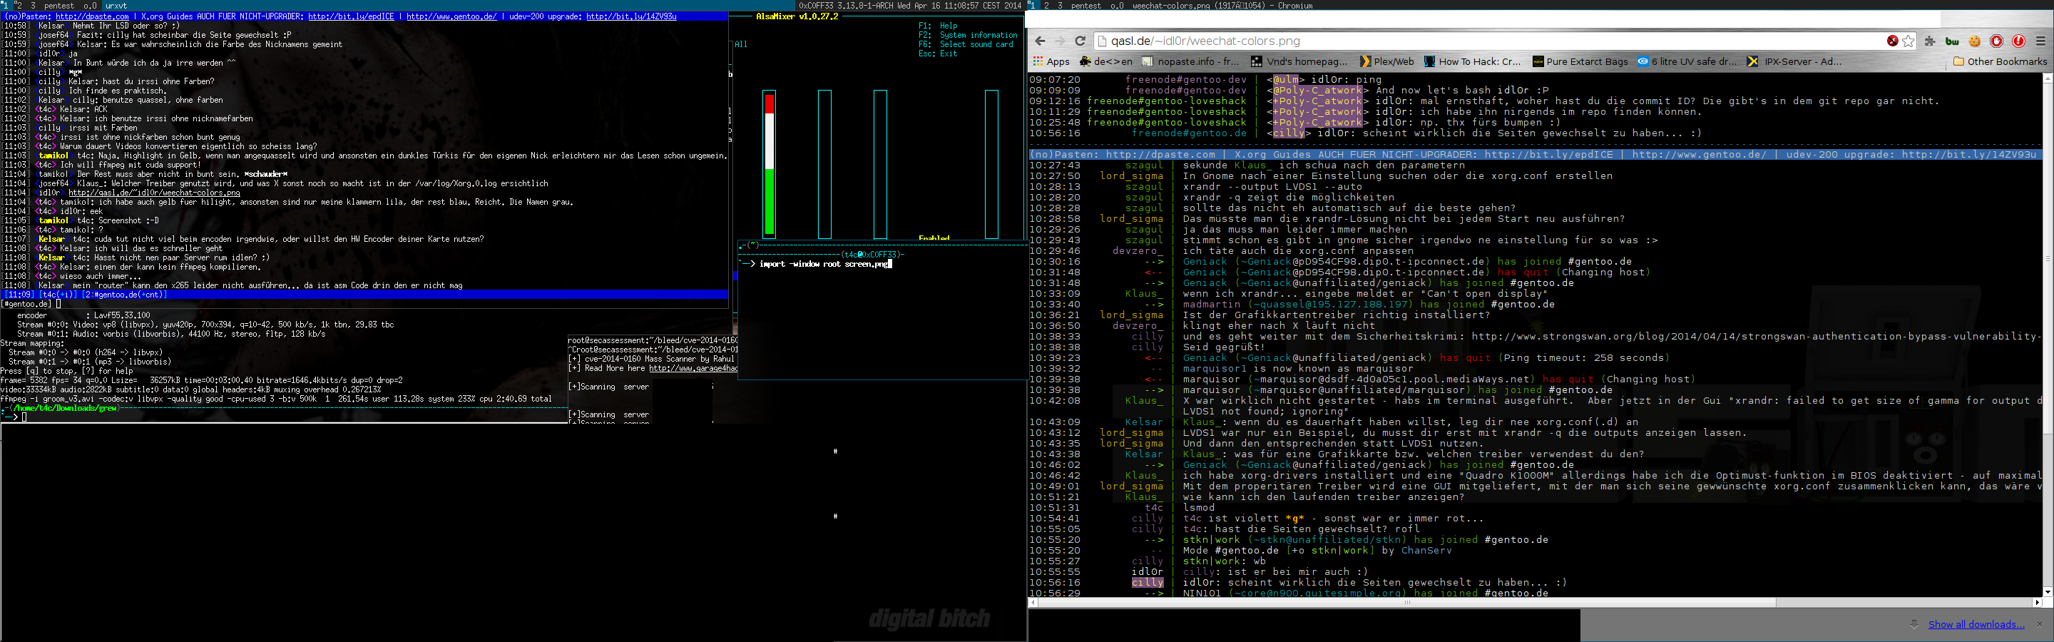Viewport: 2054px width, 642px height.
Task: Click Chromium's forward arrow
Action: 1060,41
